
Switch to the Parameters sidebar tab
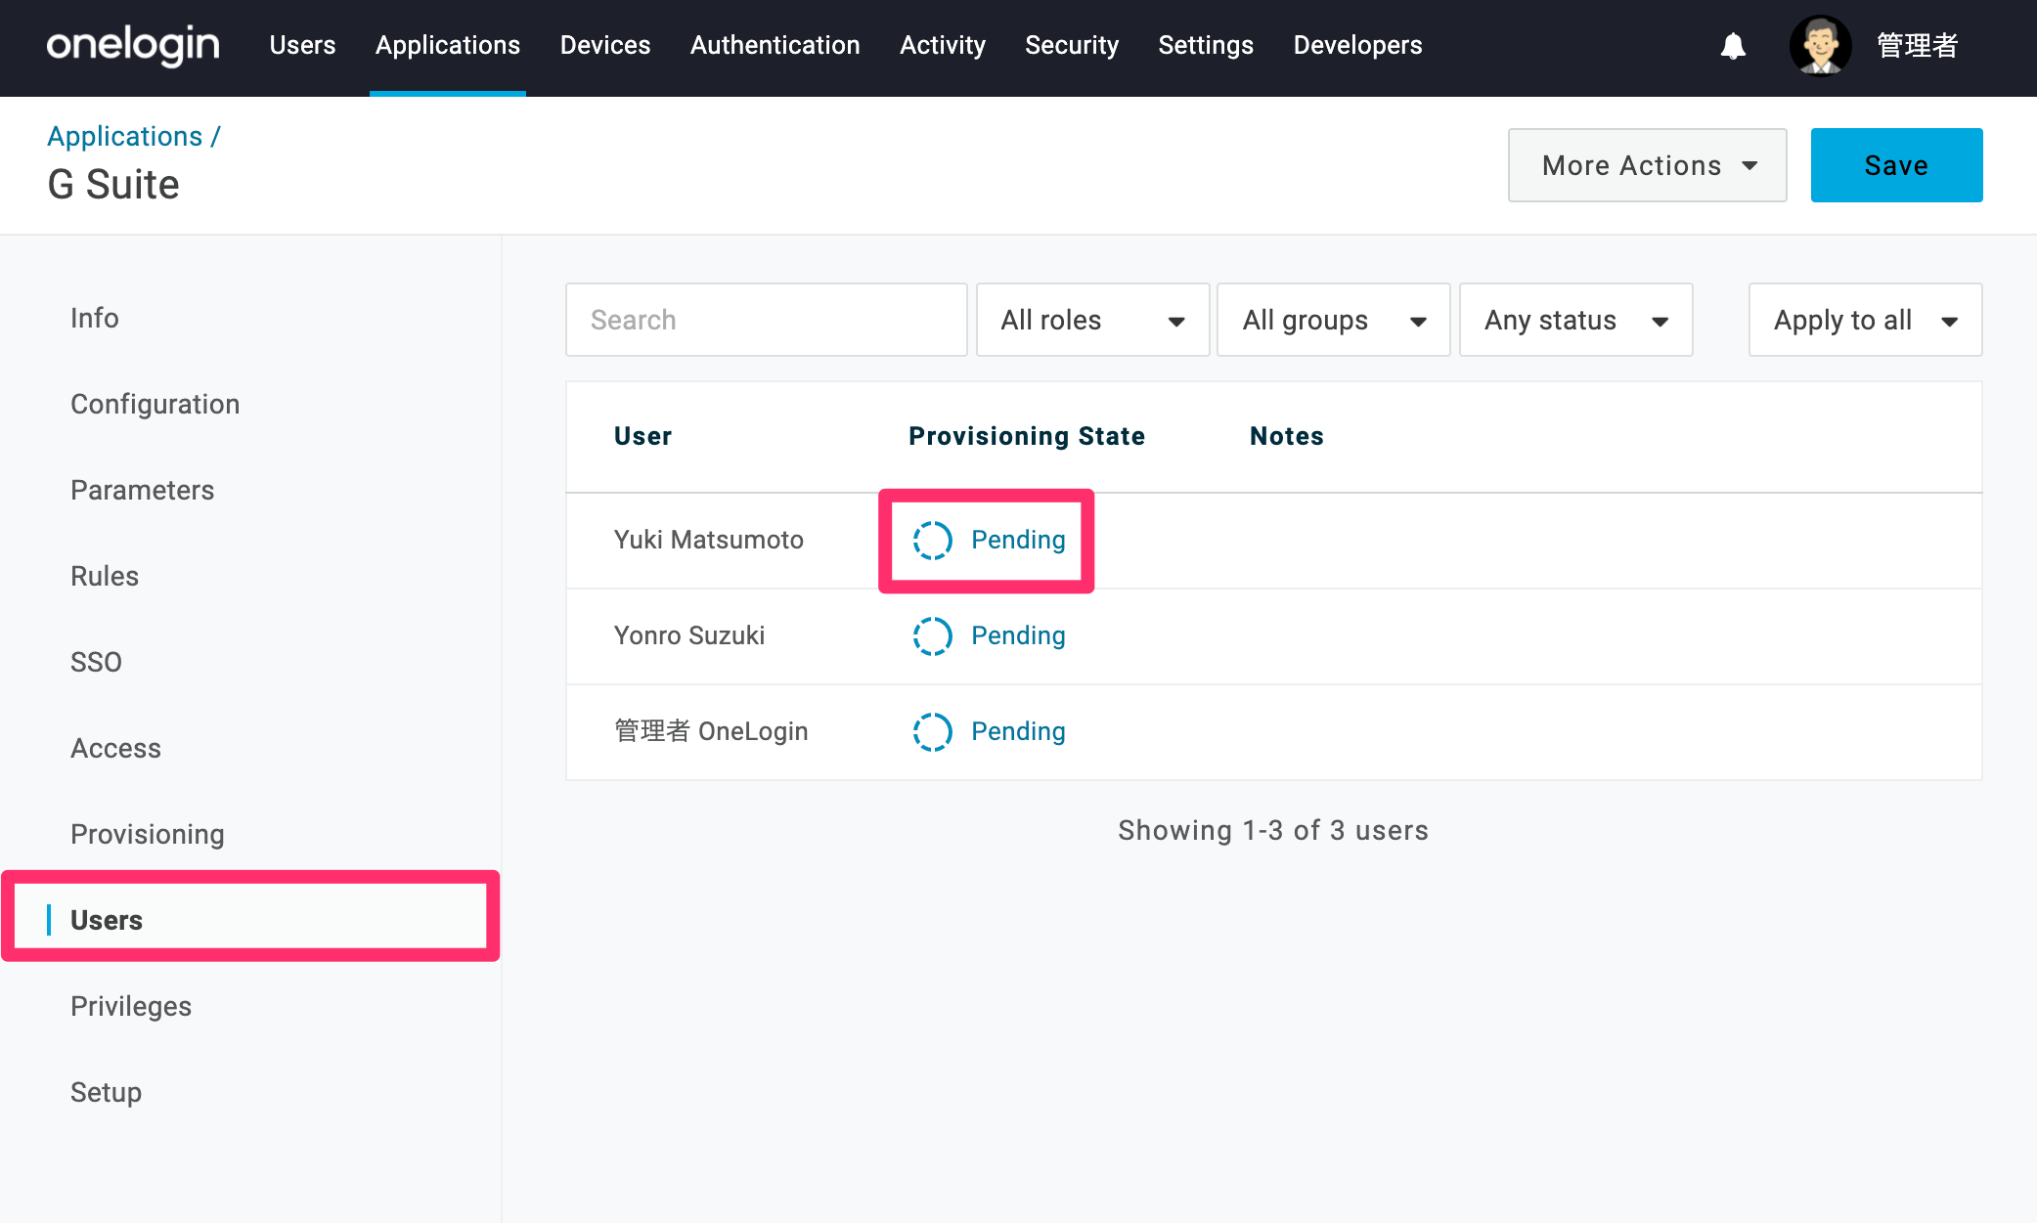[x=142, y=490]
